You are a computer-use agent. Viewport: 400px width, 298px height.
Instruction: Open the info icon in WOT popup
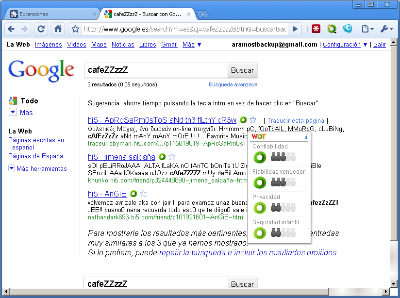tap(306, 137)
